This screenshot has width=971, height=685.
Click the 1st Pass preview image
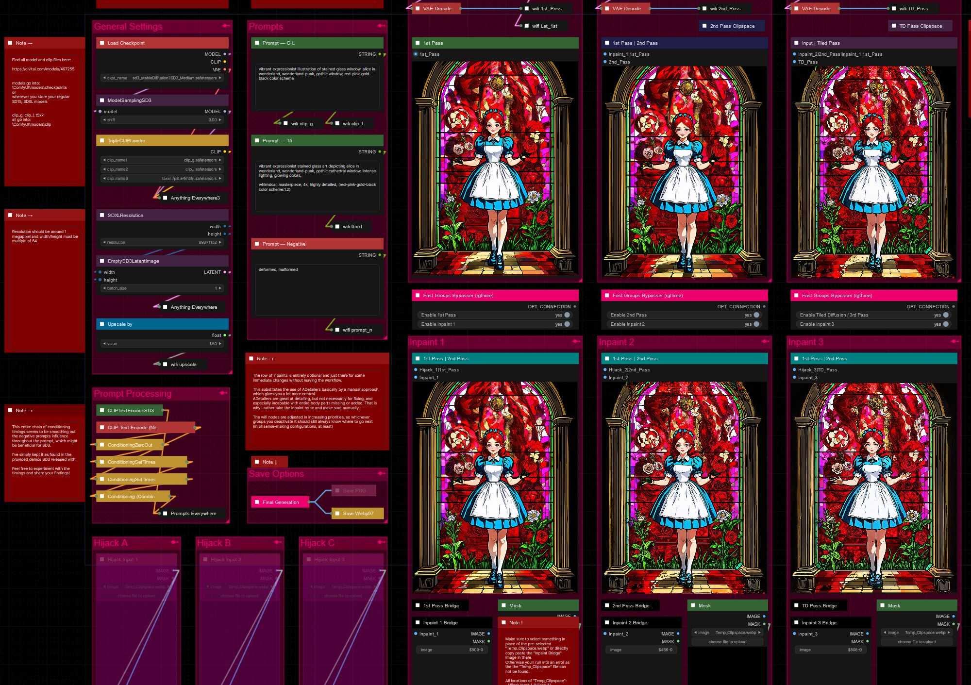tap(495, 169)
